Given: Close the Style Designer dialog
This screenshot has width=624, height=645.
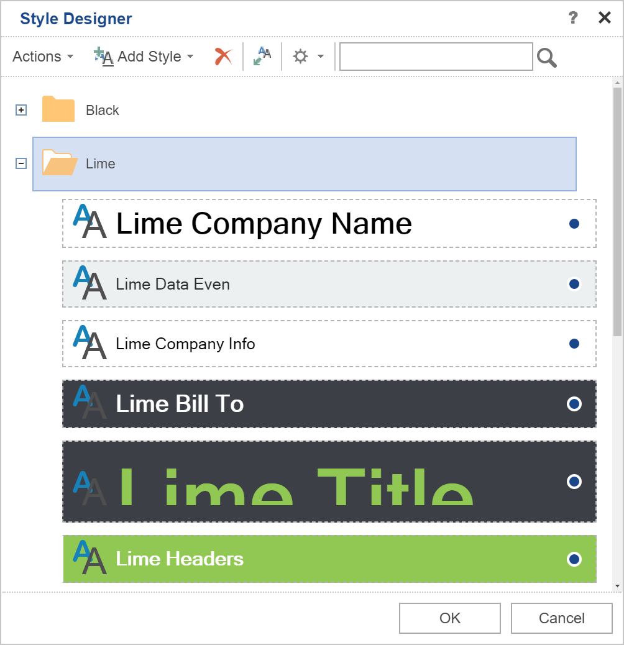Looking at the screenshot, I should pos(605,17).
